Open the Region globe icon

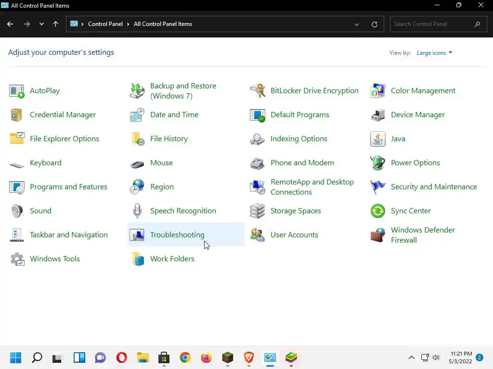(x=137, y=187)
